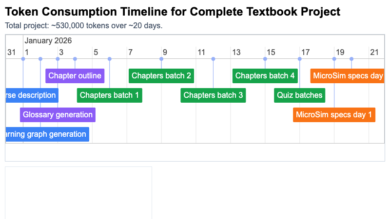Select the learning graph generation block

tap(47, 134)
